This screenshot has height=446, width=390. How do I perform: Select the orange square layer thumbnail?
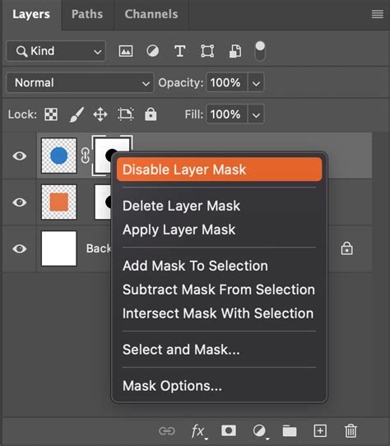[59, 202]
